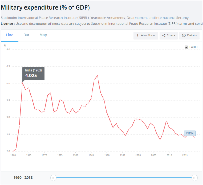Click the 2007 low data point
The width and height of the screenshot is (203, 185).
[x=160, y=140]
